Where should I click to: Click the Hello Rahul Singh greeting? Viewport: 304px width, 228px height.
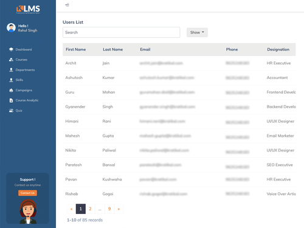pos(27,28)
